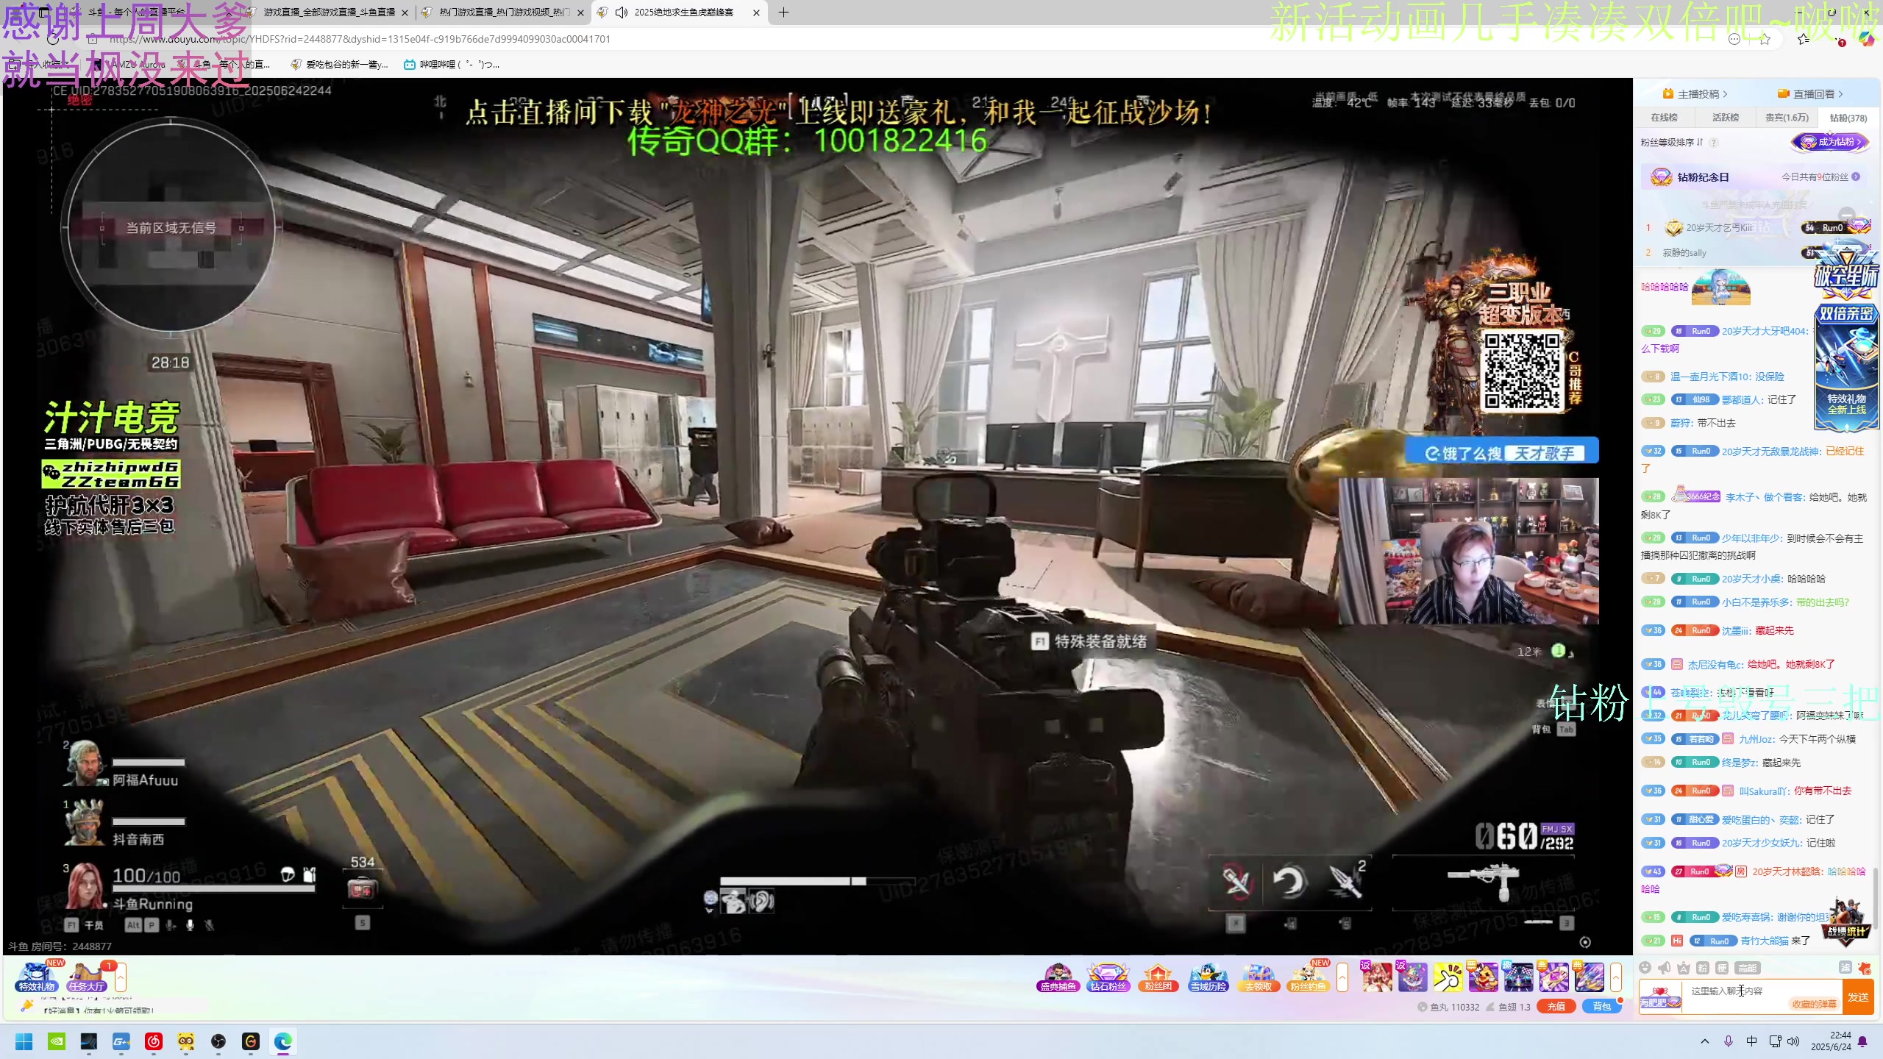Open the 任务大厅 task hall icon
The width and height of the screenshot is (1883, 1059).
[x=87, y=977]
